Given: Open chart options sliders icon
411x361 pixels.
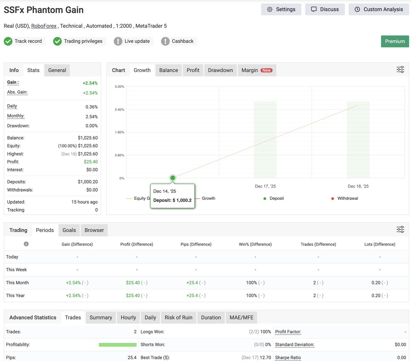Looking at the screenshot, I should [x=400, y=70].
